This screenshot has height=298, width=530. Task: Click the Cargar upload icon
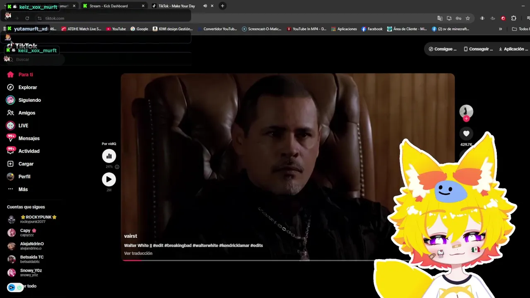11,164
